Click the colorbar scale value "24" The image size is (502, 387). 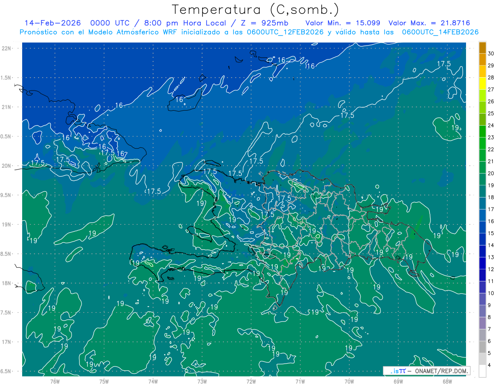tap(491, 125)
